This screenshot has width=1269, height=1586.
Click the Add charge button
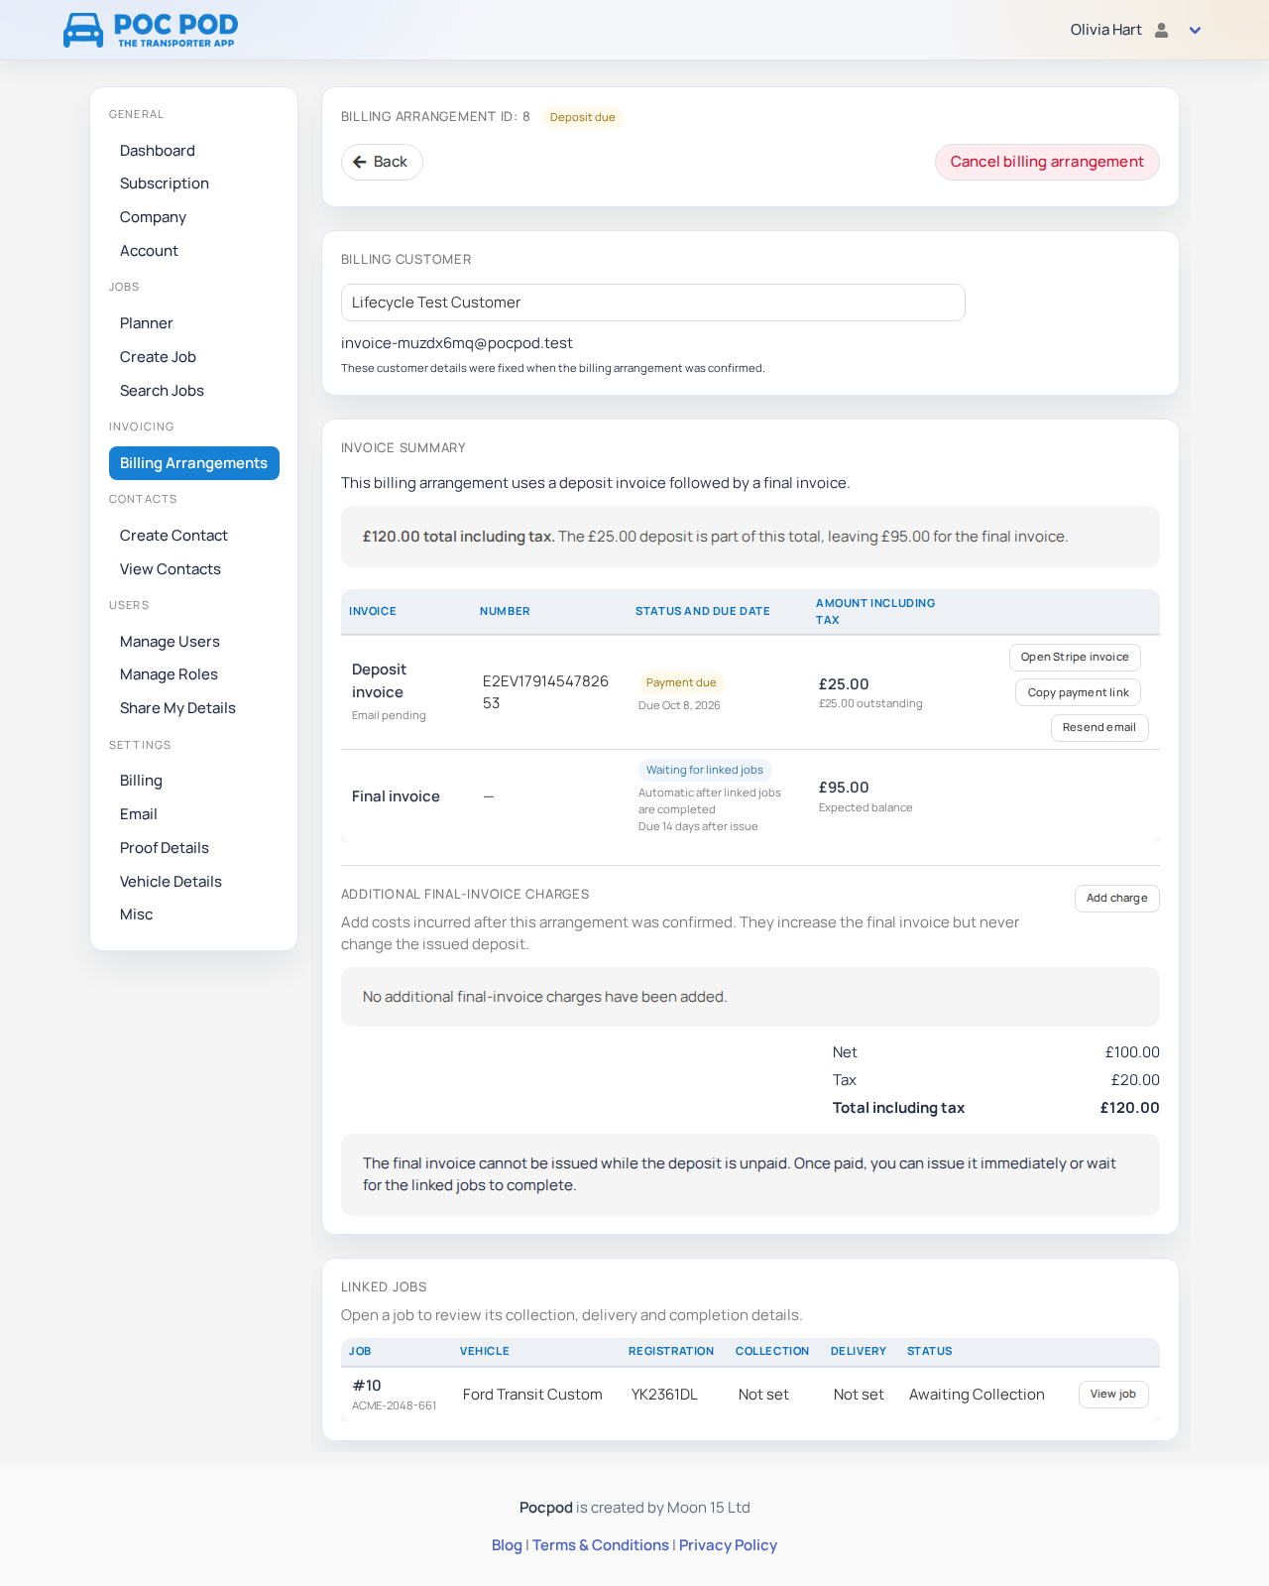point(1116,898)
